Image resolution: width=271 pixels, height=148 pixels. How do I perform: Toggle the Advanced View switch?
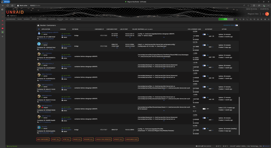point(236,25)
